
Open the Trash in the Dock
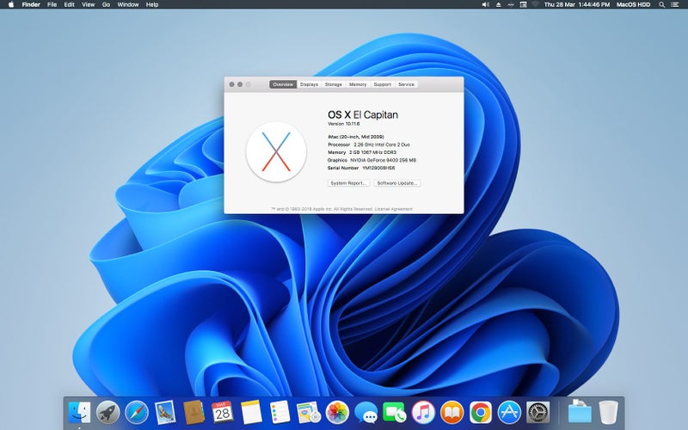point(608,413)
